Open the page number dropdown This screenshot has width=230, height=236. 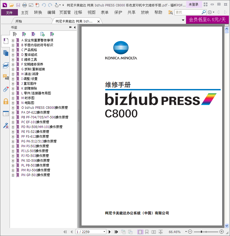(x=104, y=232)
